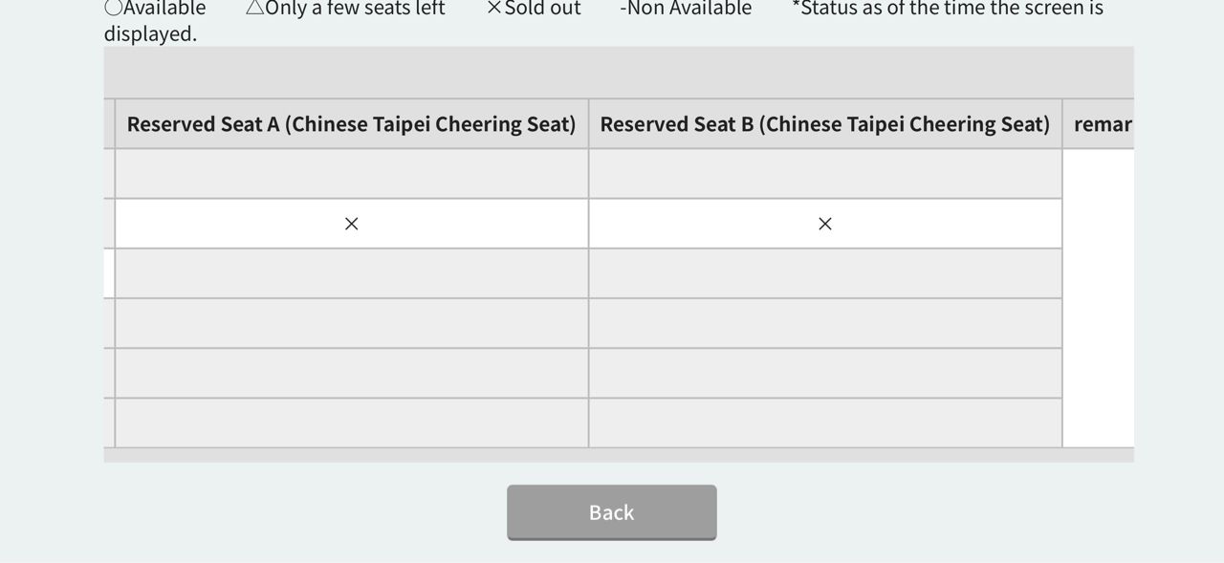Click the empty cell directly below Seat B's X

[824, 273]
